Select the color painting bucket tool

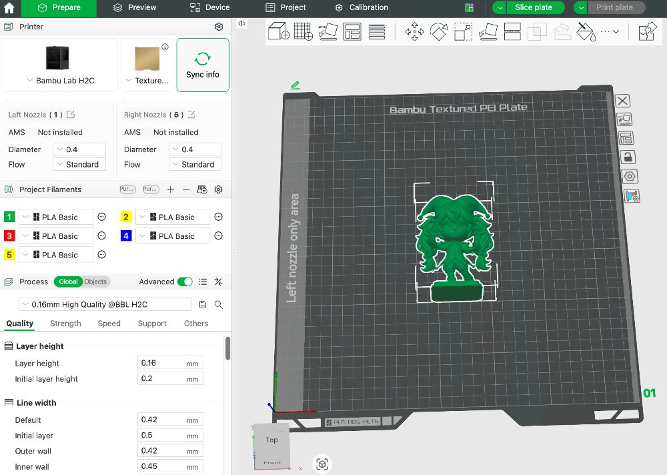[x=586, y=31]
